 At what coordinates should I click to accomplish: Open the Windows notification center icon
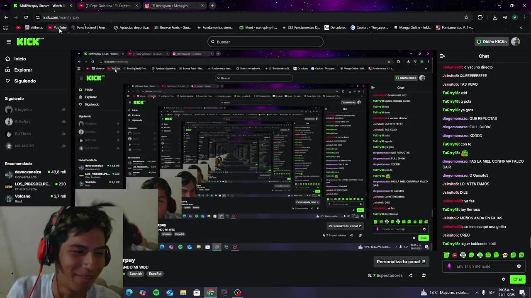(522, 293)
